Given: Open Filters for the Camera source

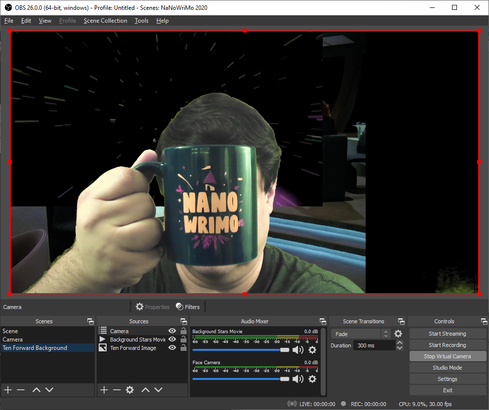Looking at the screenshot, I should tap(188, 307).
